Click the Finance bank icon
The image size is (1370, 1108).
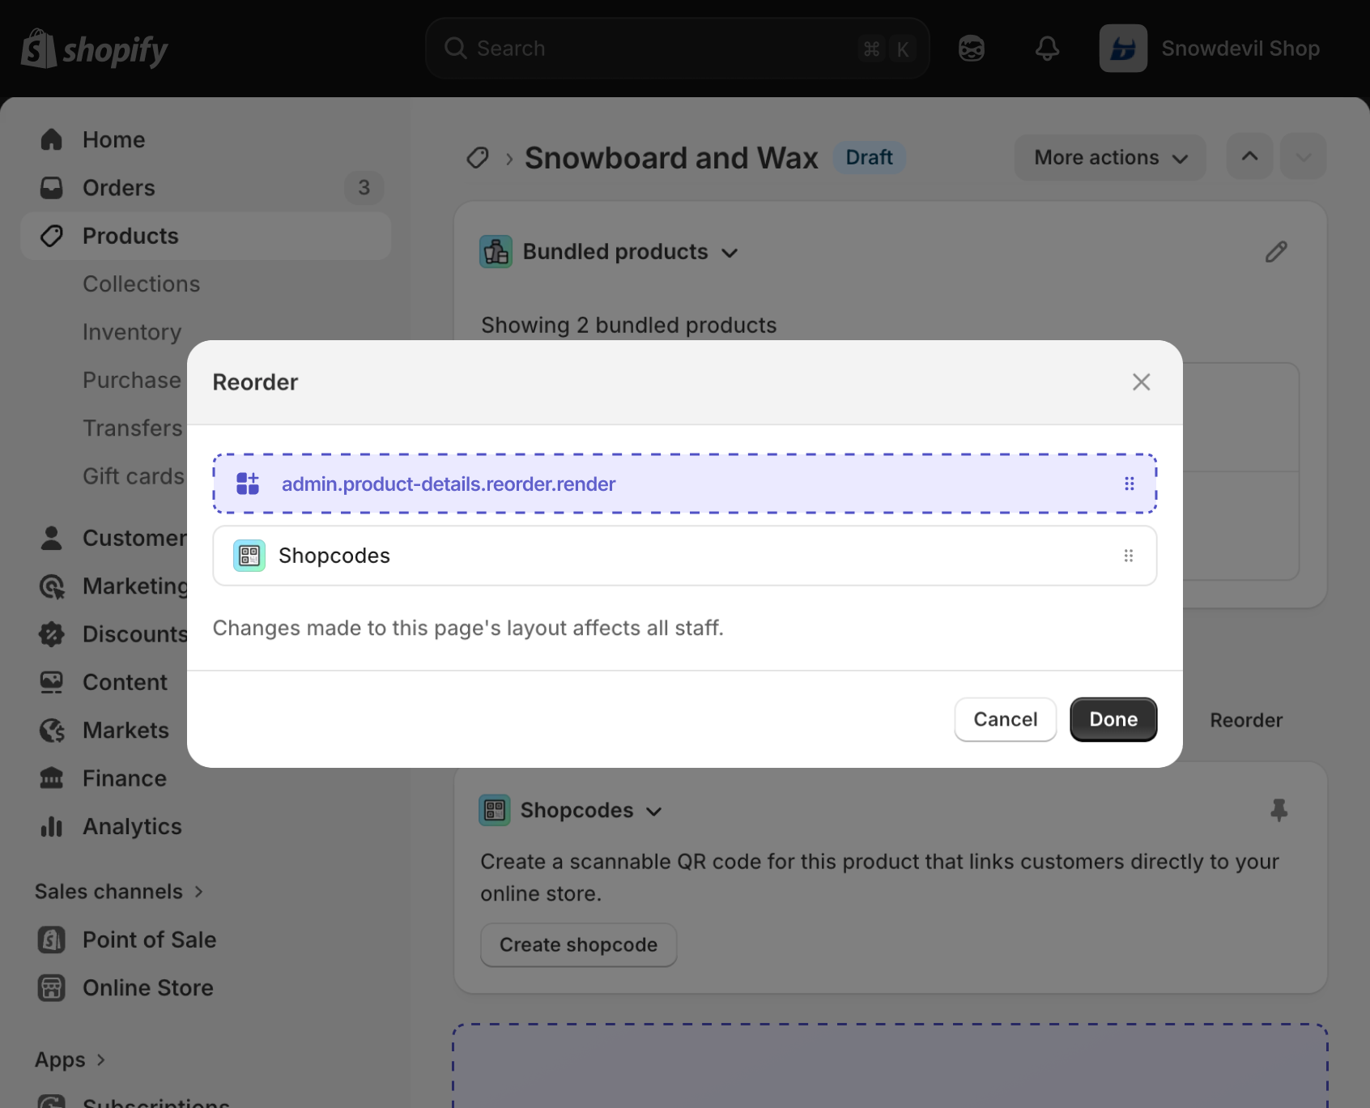52,778
